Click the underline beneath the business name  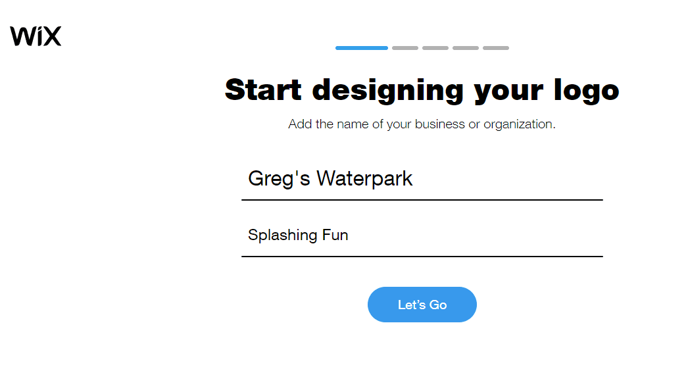[x=422, y=200]
